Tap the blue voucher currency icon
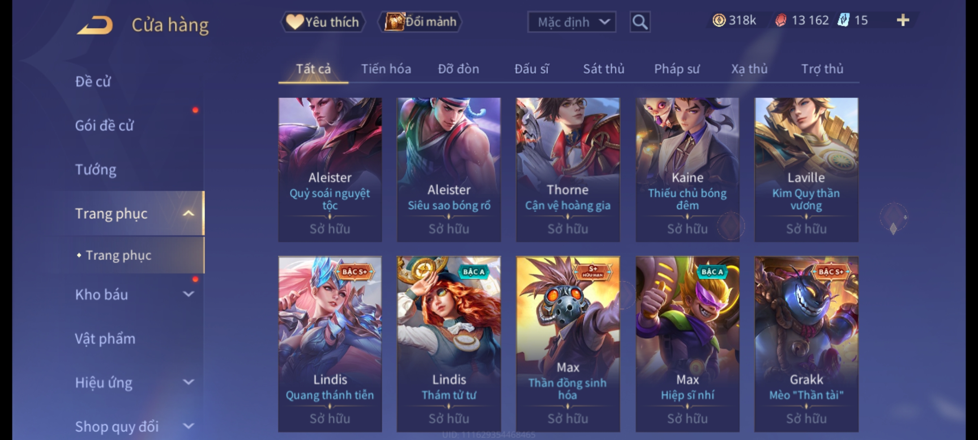This screenshot has height=440, width=978. pos(844,20)
